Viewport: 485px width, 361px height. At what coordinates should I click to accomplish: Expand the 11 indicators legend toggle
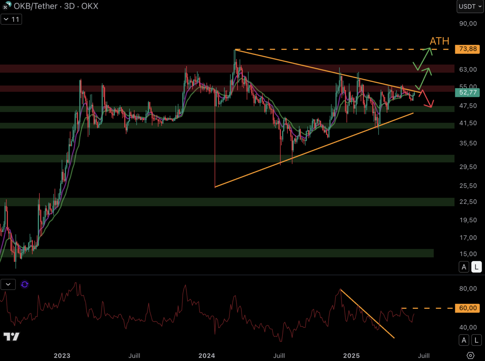pos(11,19)
